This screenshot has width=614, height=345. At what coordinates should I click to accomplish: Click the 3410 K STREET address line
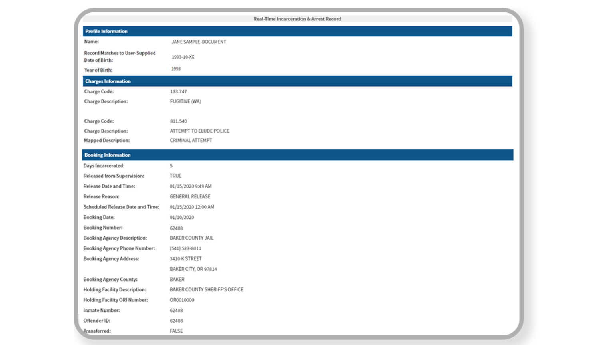[185, 259]
